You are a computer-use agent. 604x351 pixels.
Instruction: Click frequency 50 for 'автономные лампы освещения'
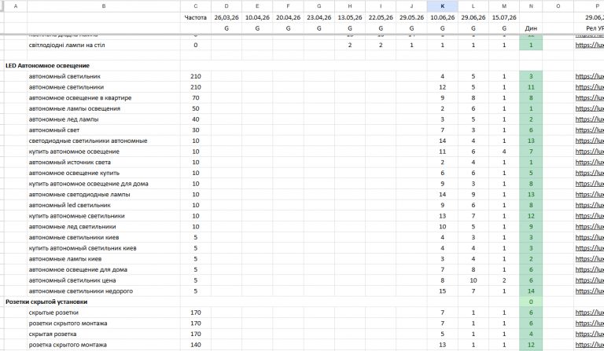tap(196, 109)
